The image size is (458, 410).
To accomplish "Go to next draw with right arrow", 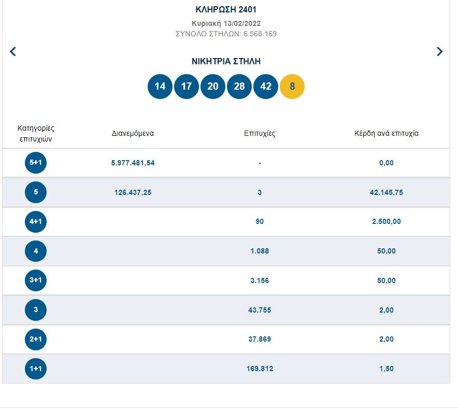I will pos(439,51).
